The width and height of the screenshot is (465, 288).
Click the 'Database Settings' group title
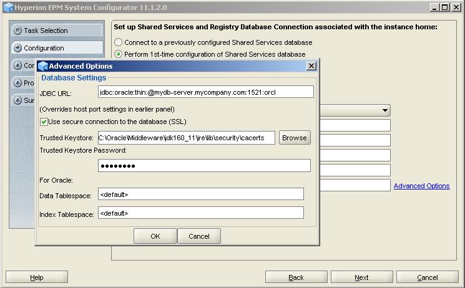point(74,78)
